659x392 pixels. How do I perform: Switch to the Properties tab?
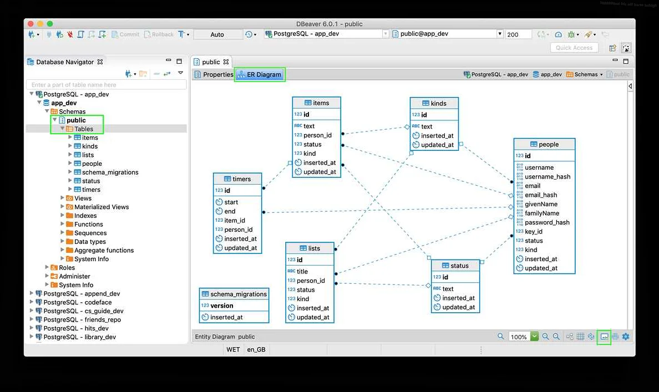pos(214,74)
